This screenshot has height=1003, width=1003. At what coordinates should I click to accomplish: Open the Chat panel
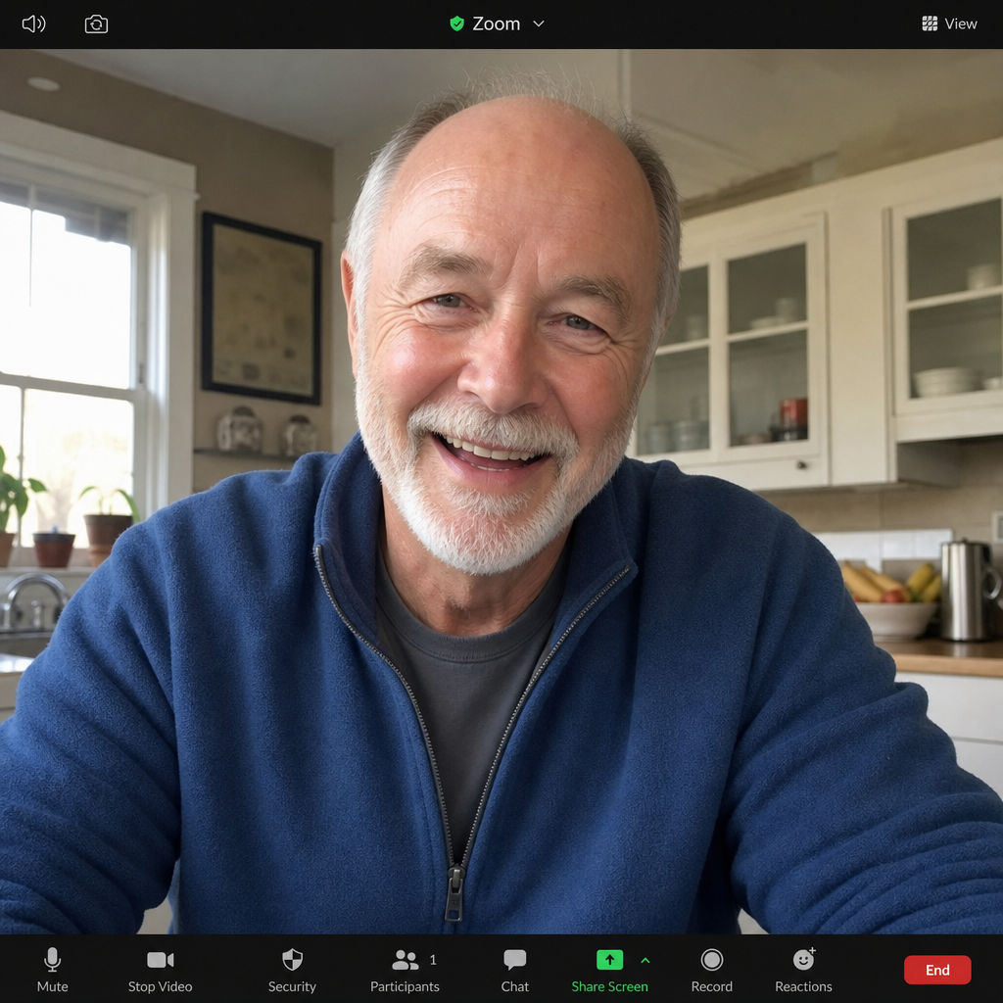pyautogui.click(x=515, y=970)
